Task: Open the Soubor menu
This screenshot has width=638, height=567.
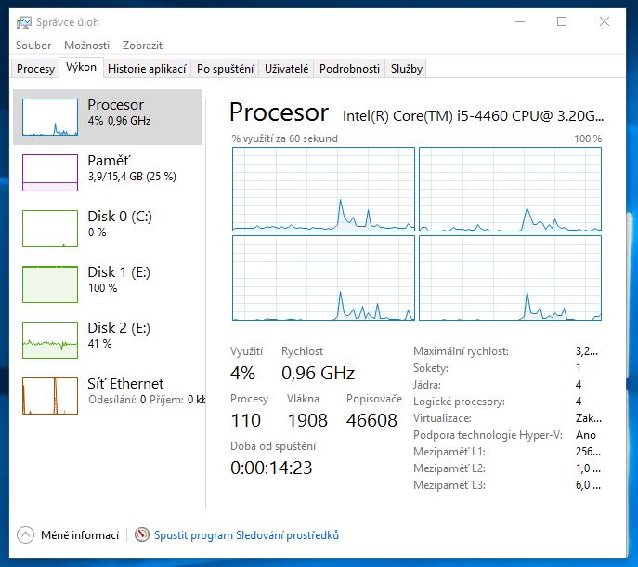Action: [33, 46]
